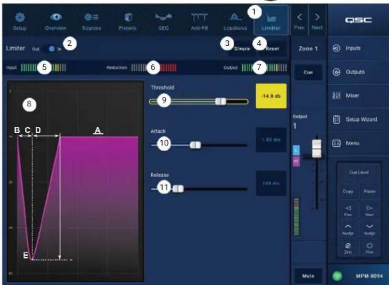Click the Zone 1 label
Viewport: 389px width, 285px height.
(308, 49)
